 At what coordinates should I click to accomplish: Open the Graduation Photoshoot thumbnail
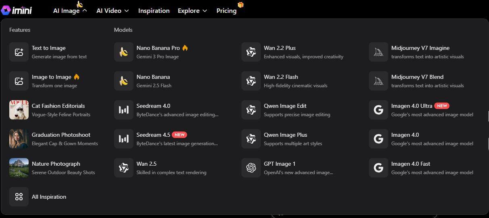tap(19, 139)
